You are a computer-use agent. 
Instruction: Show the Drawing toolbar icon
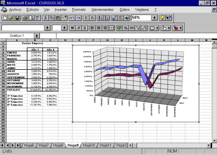coord(127,18)
